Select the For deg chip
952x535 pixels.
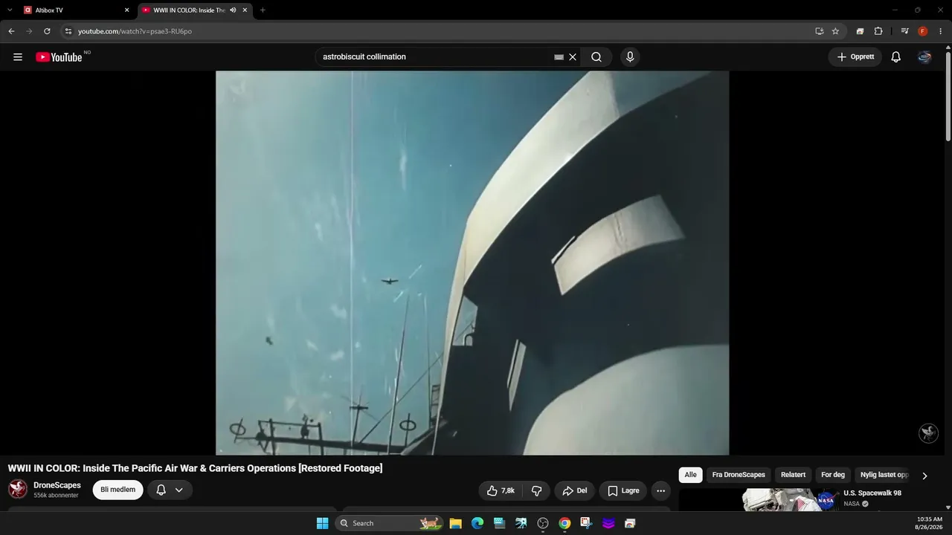(833, 475)
